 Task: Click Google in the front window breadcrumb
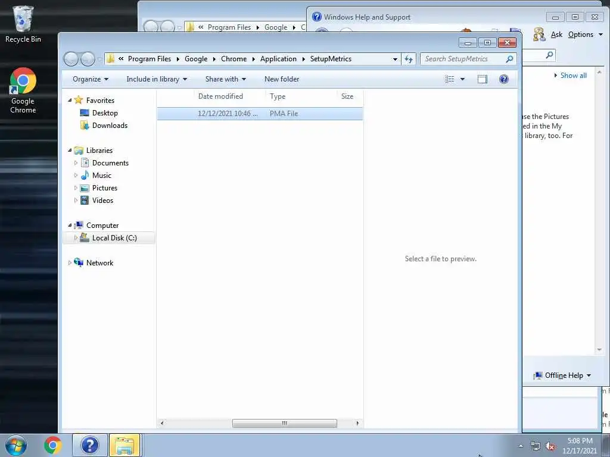tap(195, 59)
